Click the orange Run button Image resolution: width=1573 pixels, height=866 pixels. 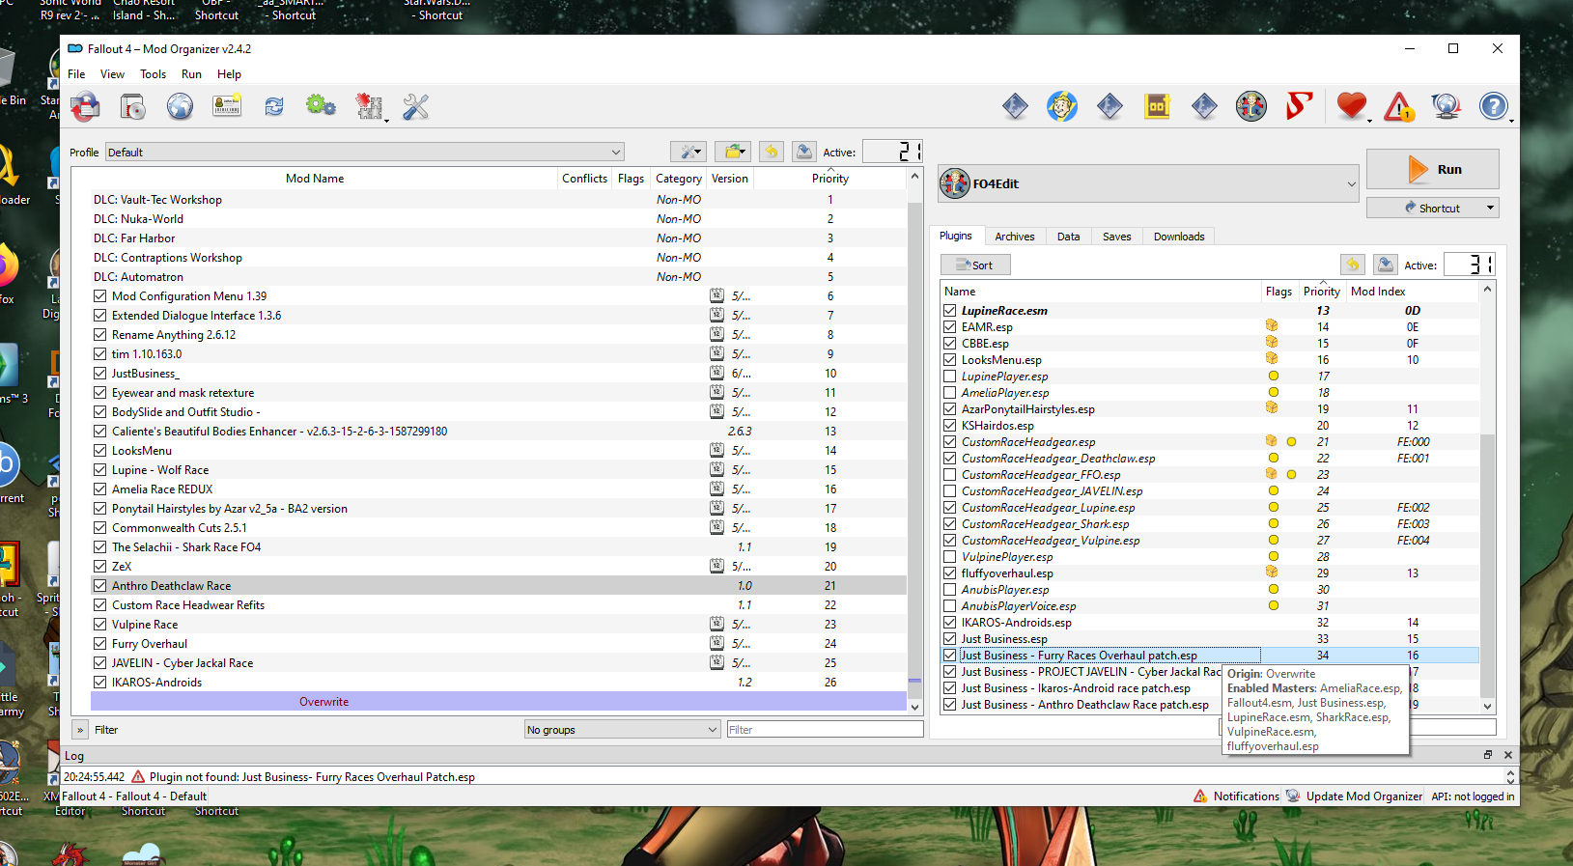[1432, 169]
